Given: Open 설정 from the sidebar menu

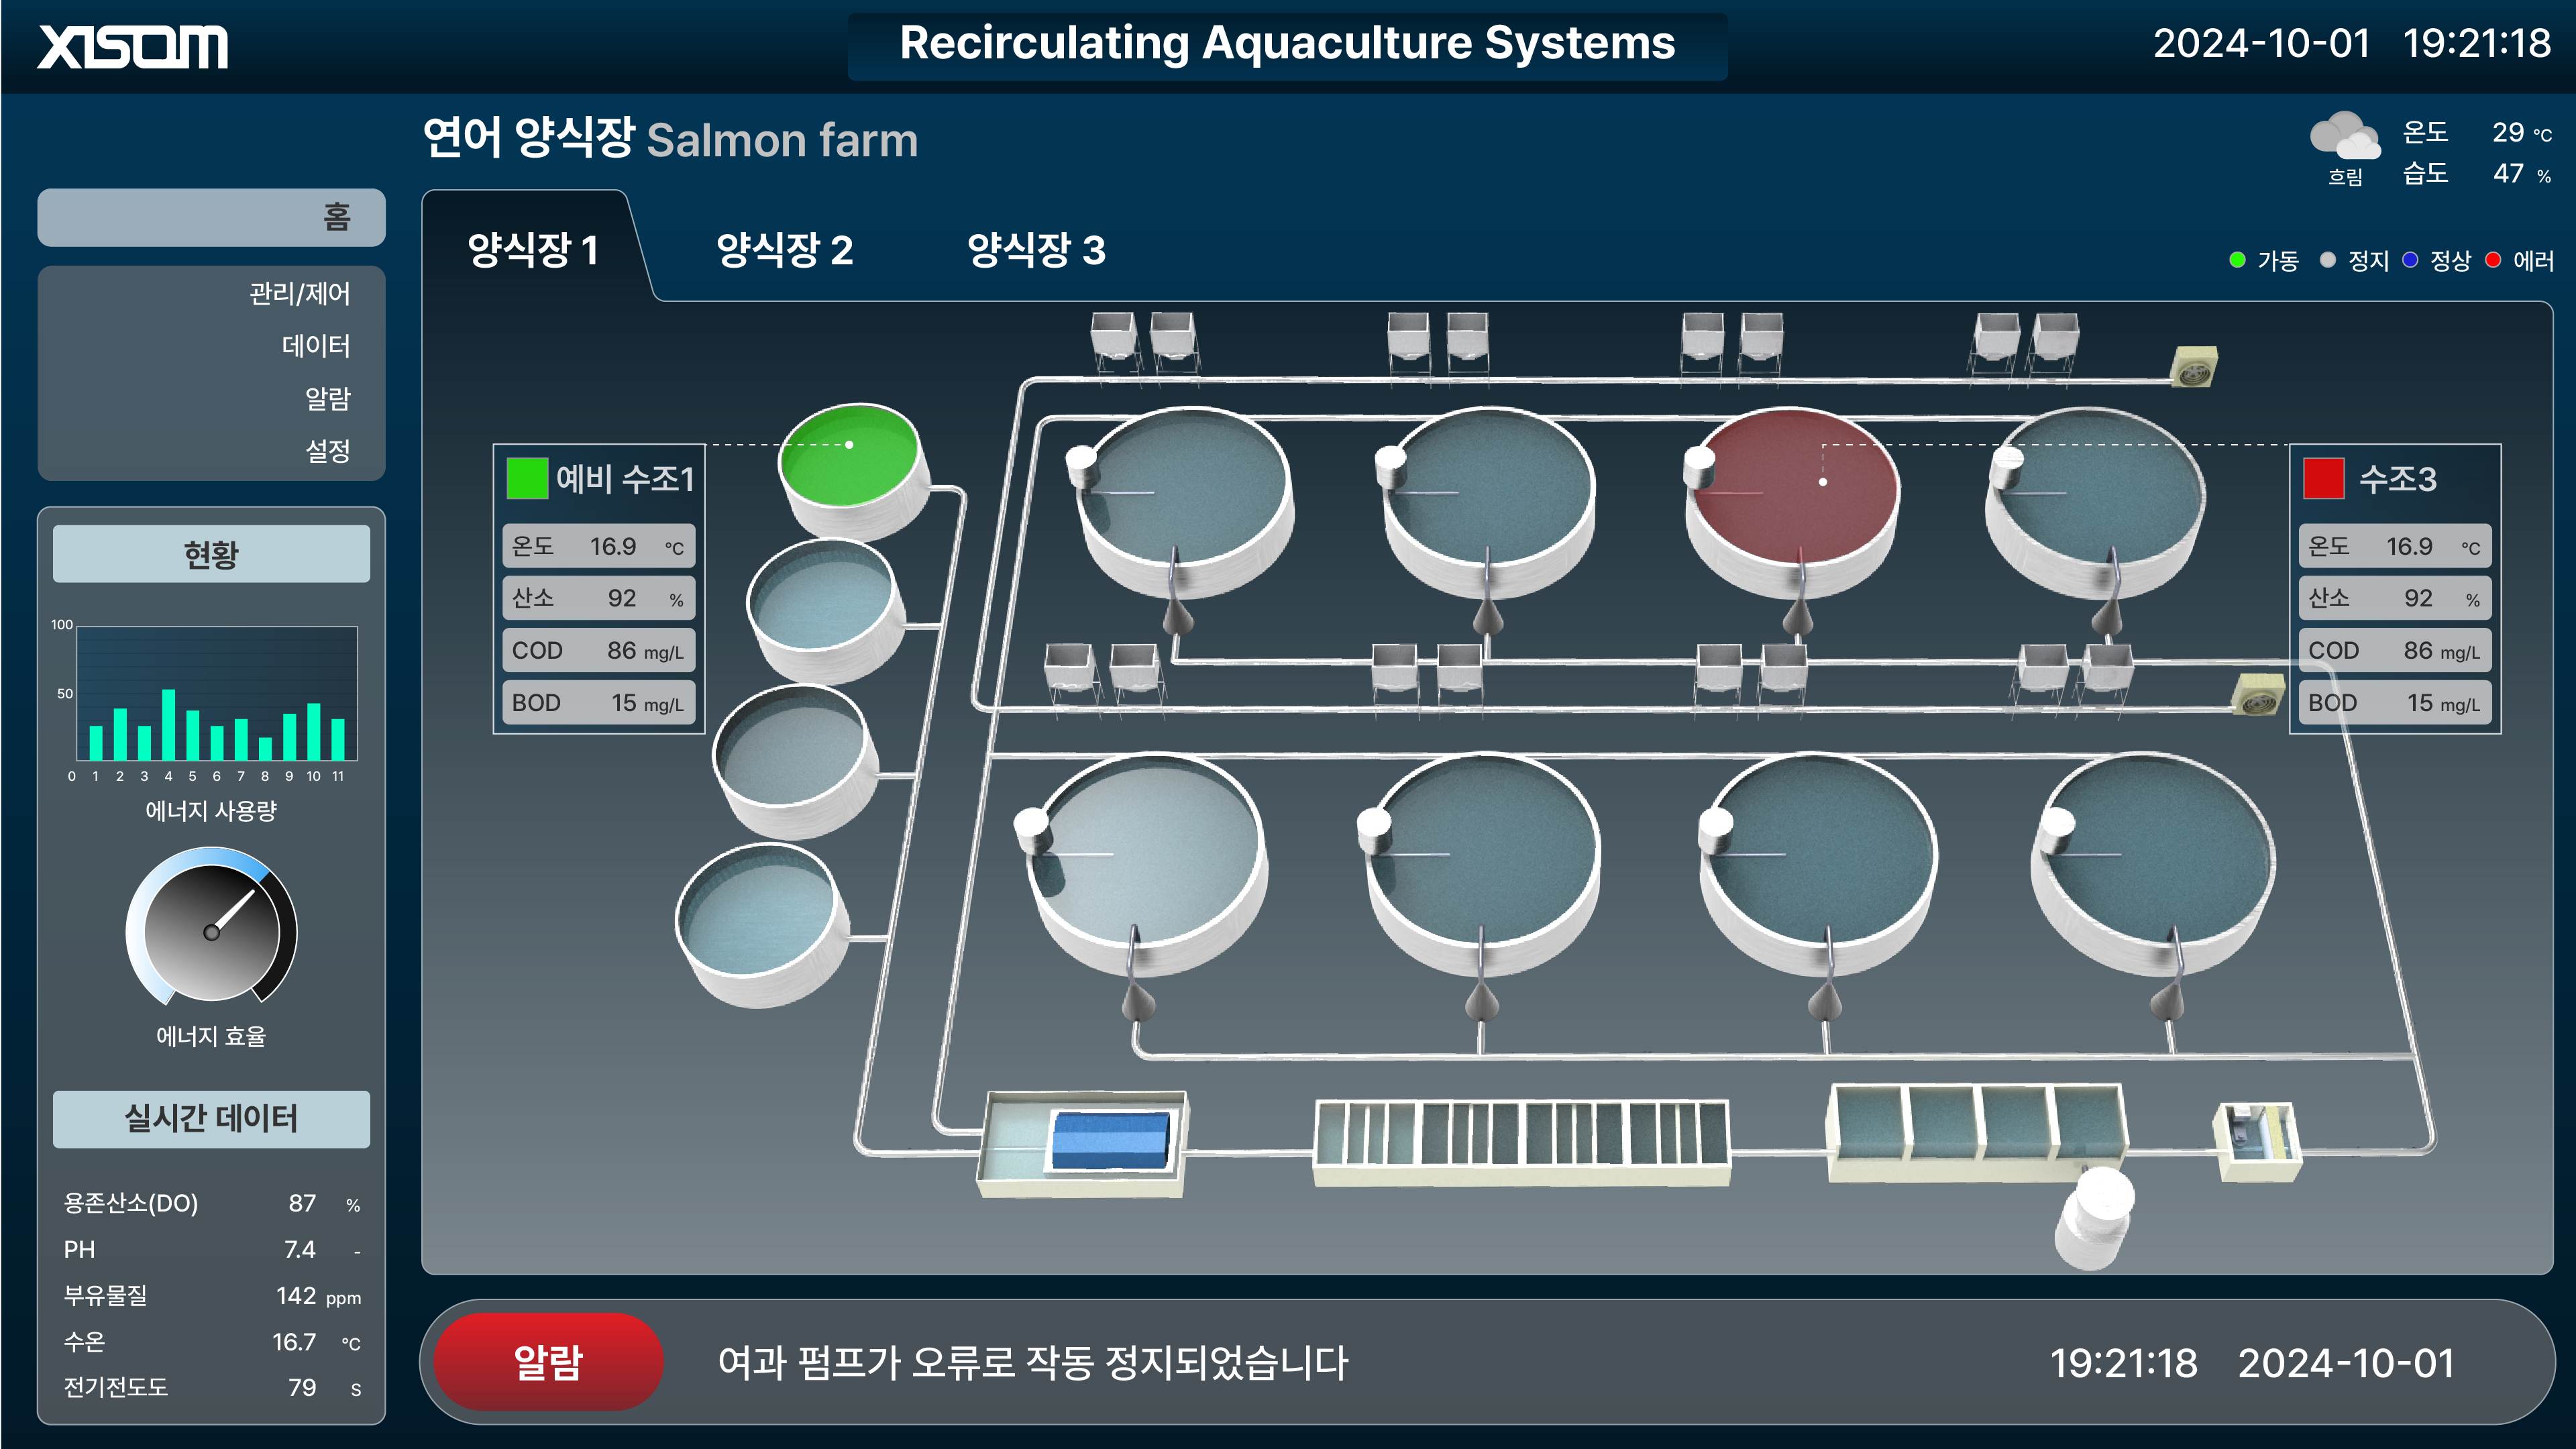Looking at the screenshot, I should [x=327, y=451].
